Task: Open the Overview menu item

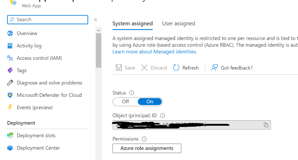Action: click(x=27, y=33)
